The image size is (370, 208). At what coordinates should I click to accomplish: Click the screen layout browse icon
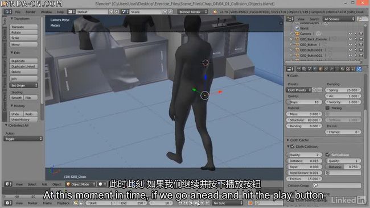[x=71, y=11]
